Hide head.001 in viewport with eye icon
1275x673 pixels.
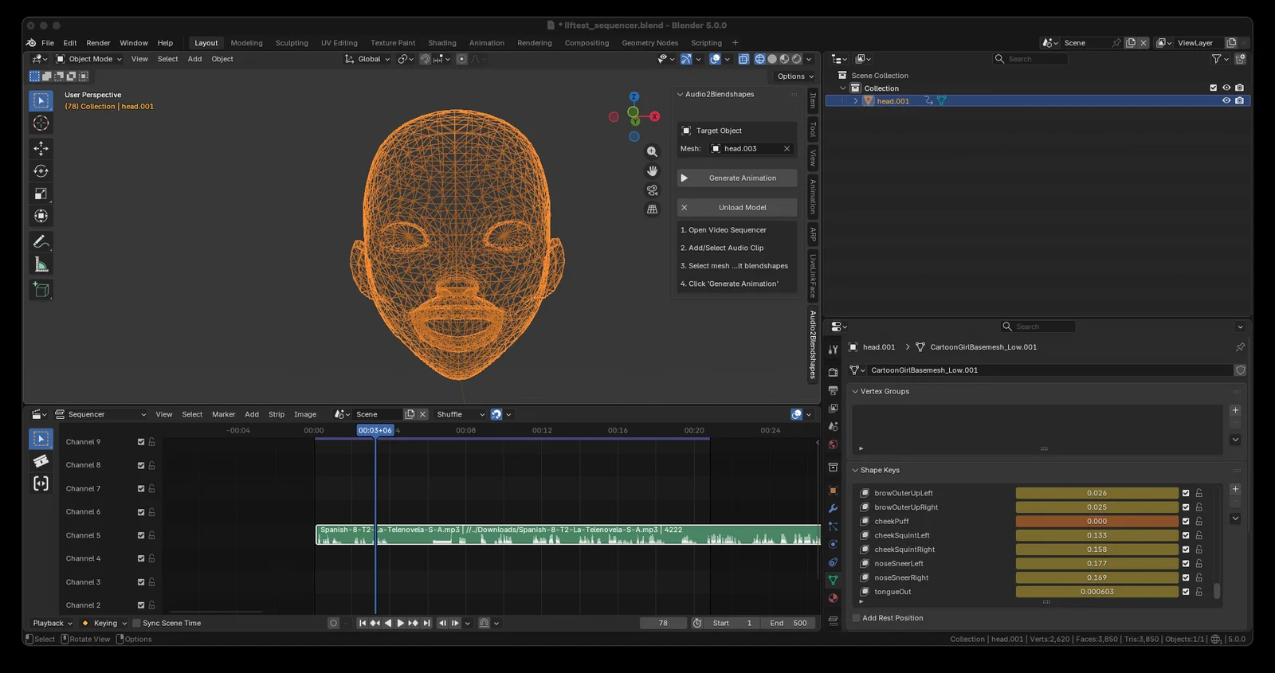tap(1226, 101)
